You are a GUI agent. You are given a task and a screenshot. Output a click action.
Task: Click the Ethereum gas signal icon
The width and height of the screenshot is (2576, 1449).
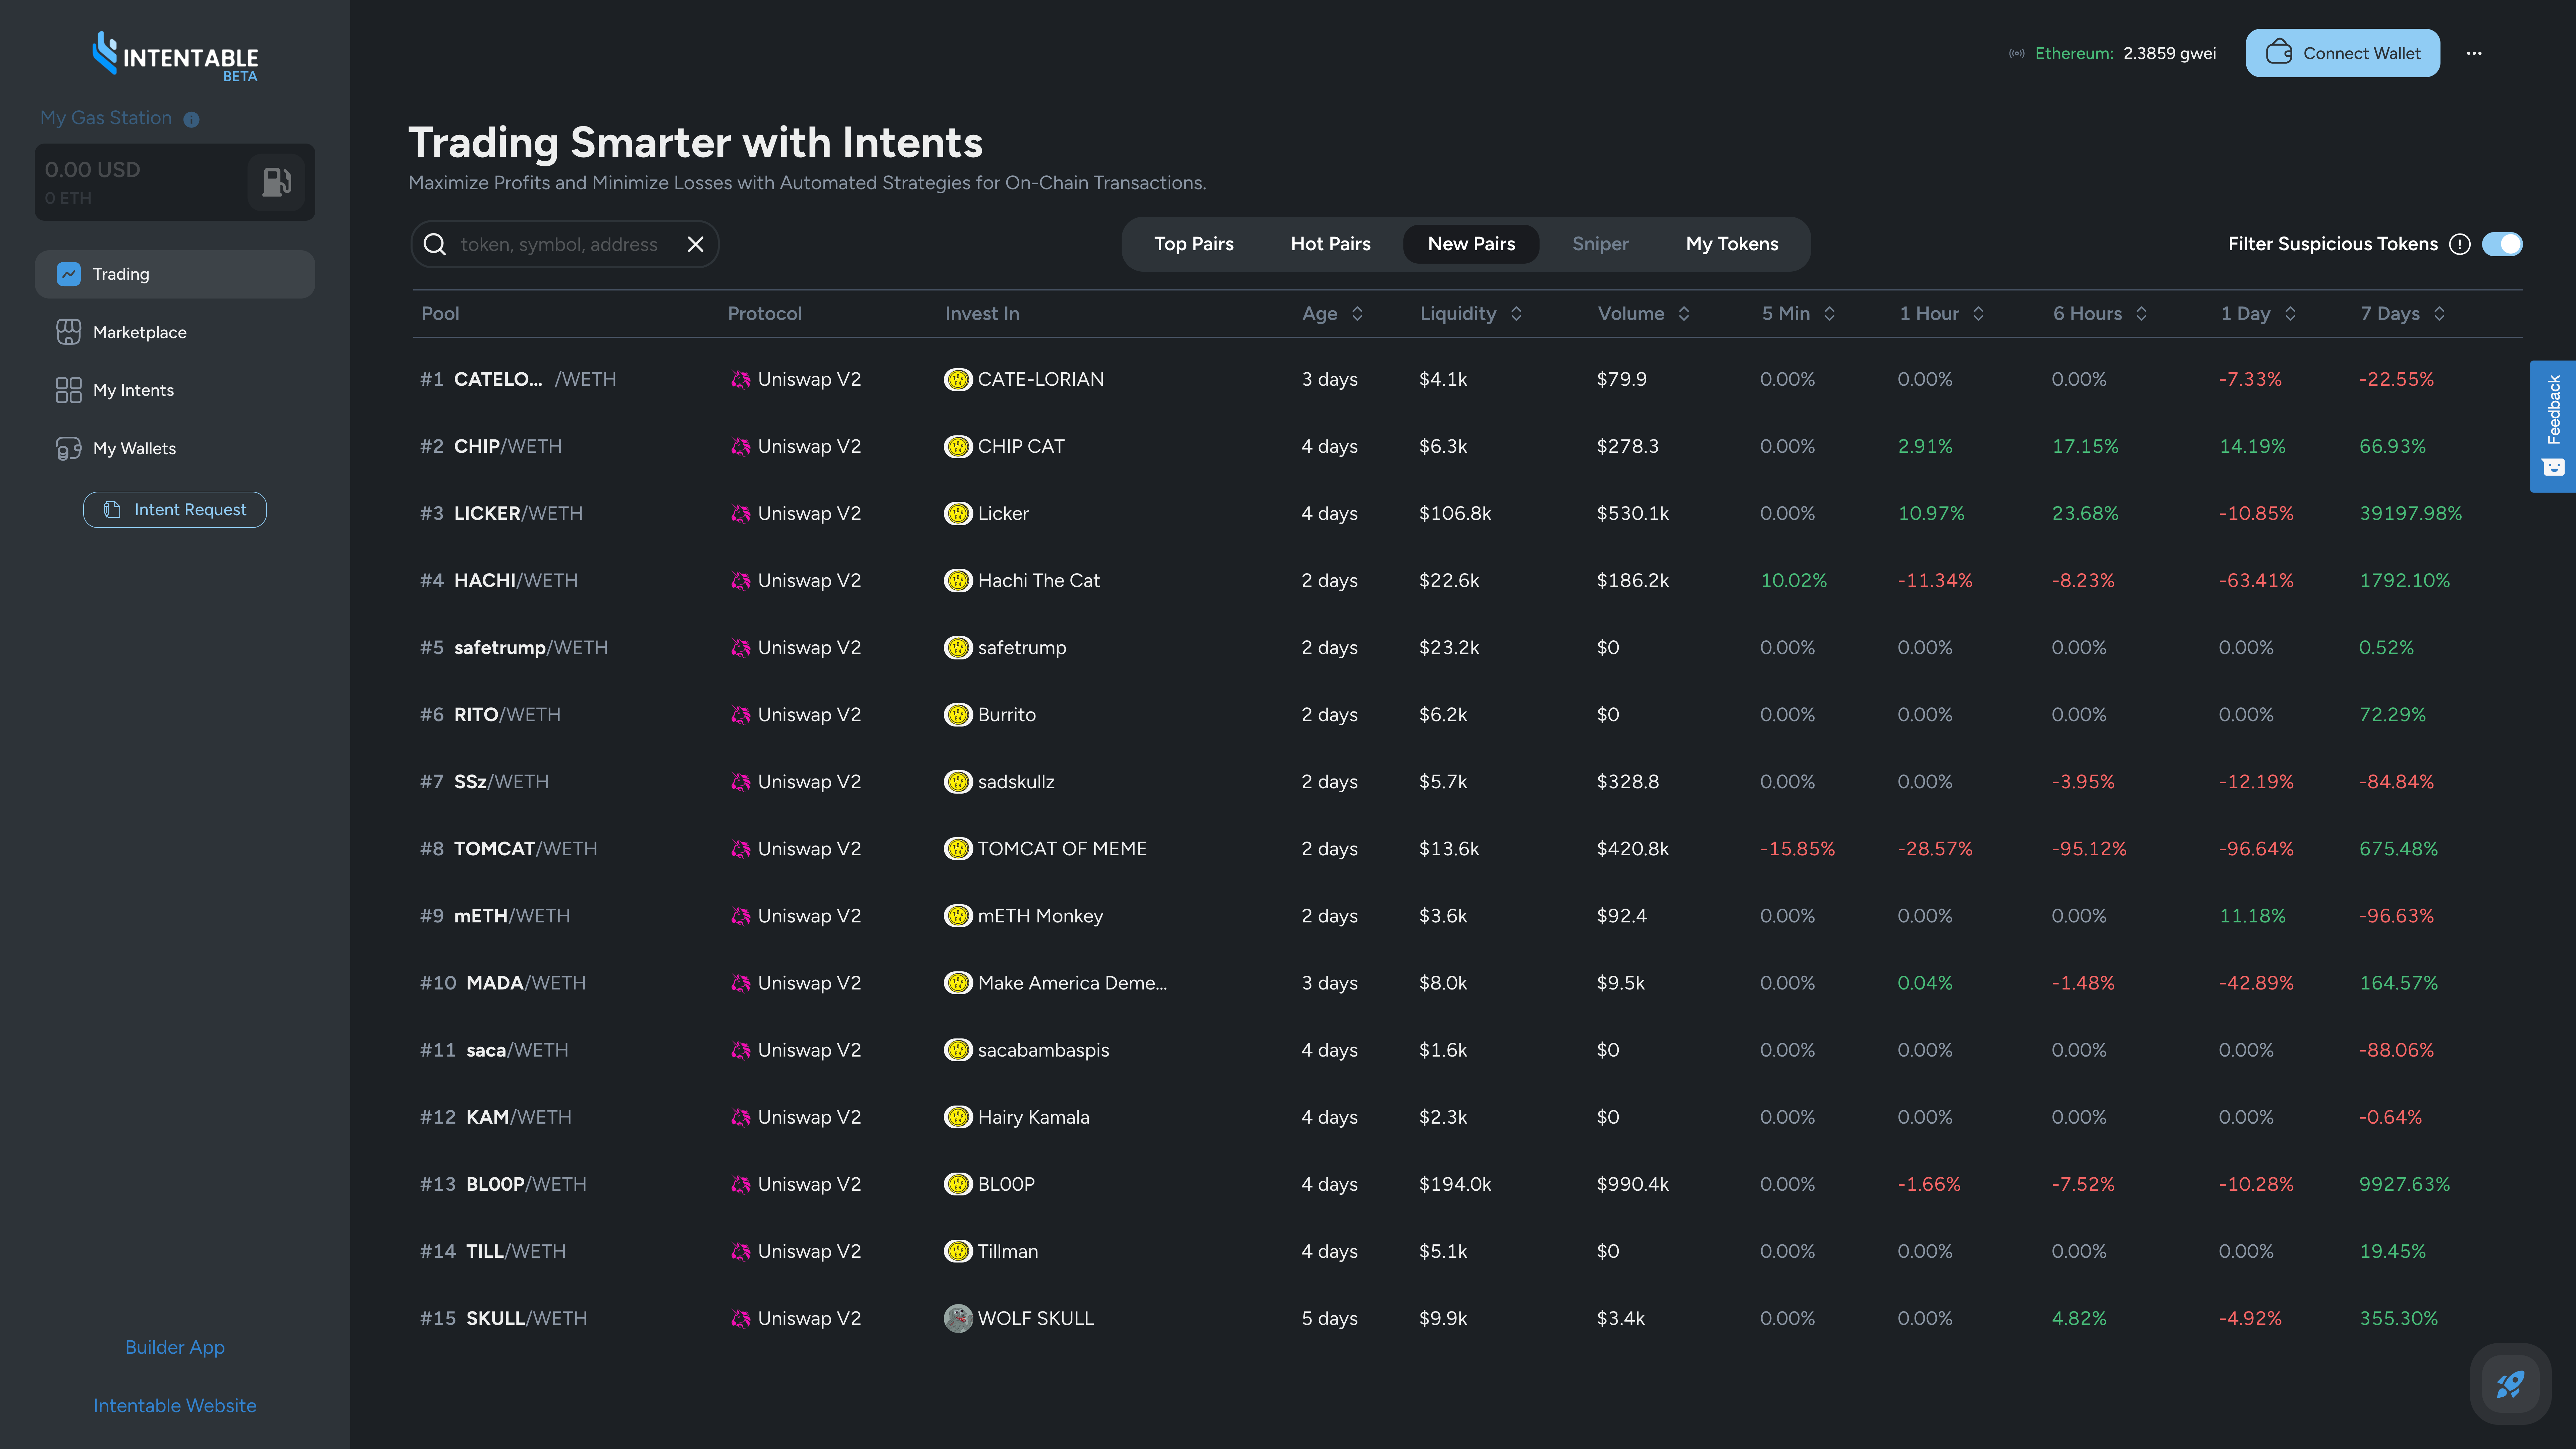click(2017, 54)
